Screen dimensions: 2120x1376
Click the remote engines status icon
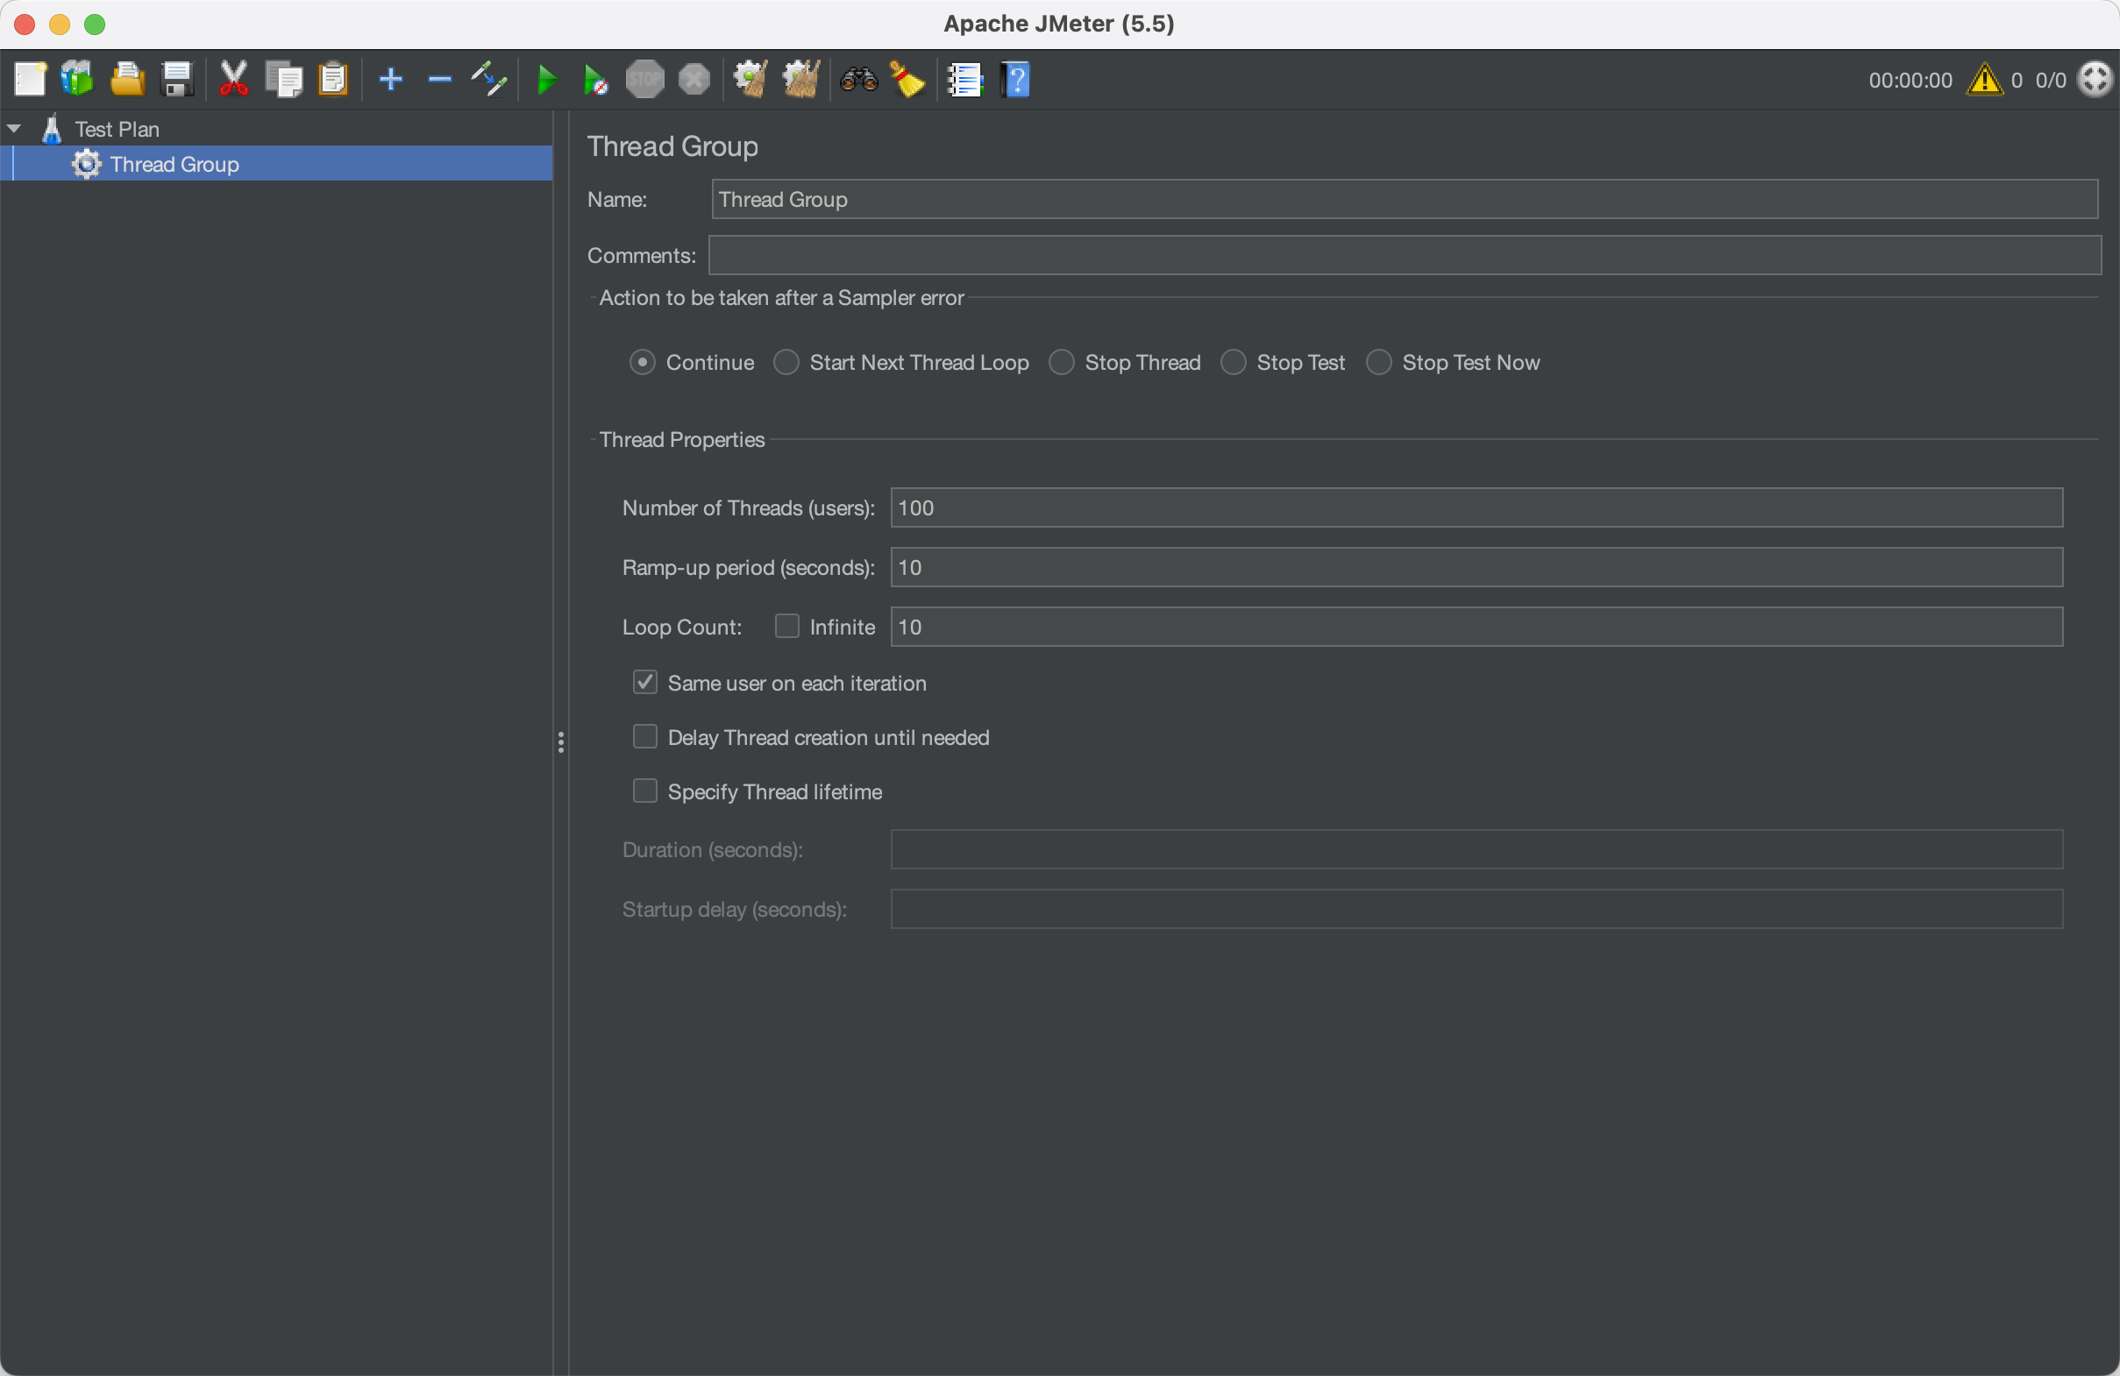2095,79
